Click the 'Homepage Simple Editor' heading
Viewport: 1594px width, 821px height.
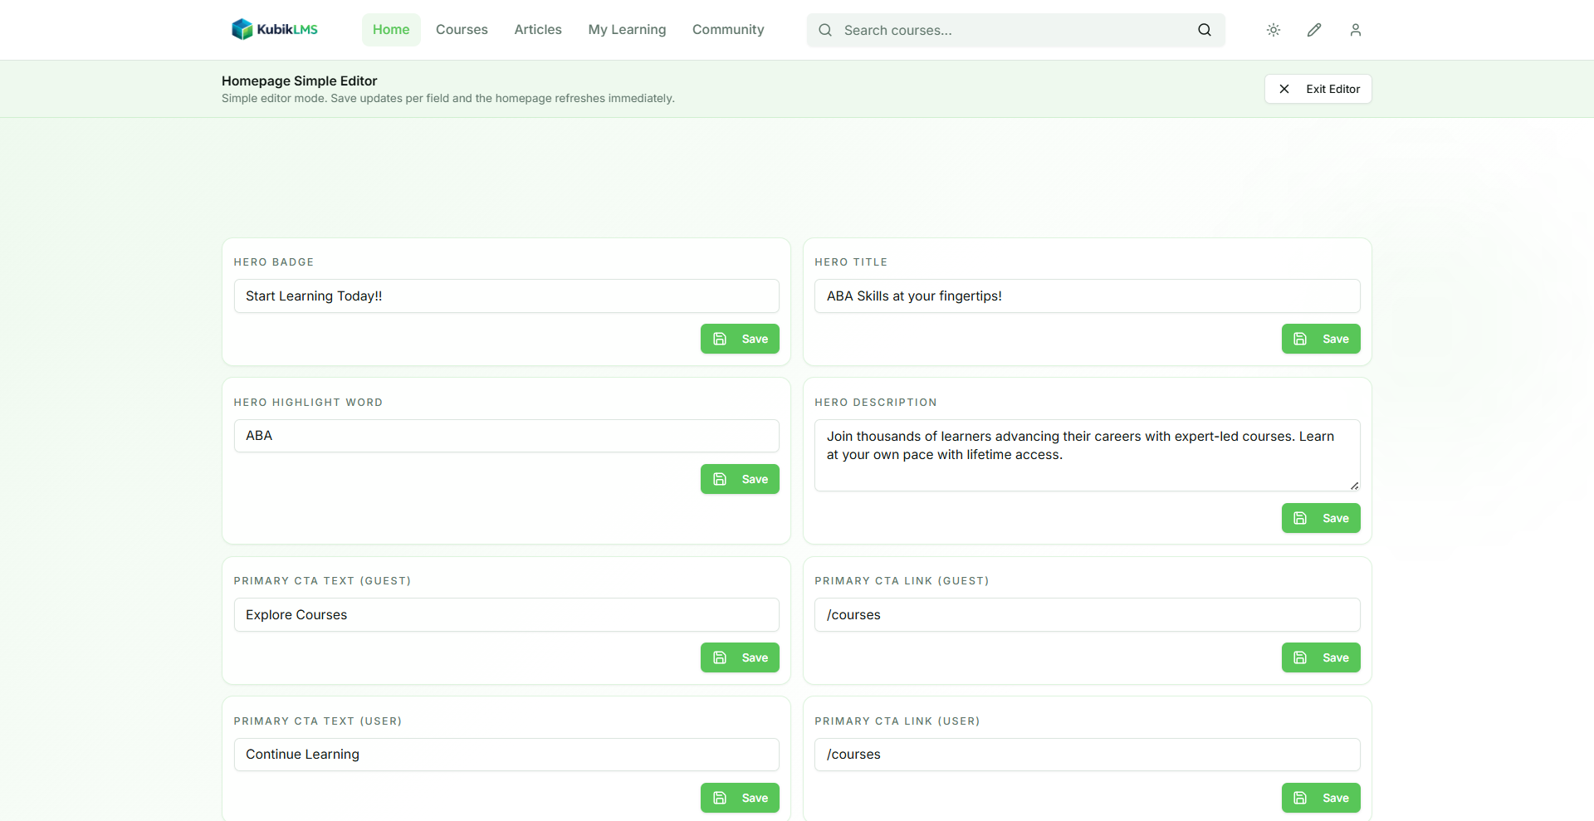point(299,81)
